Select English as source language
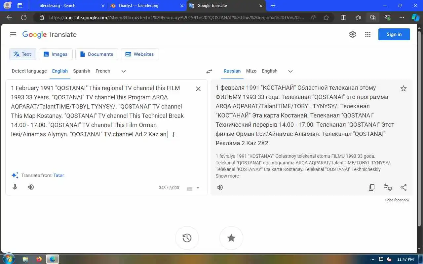The height and width of the screenshot is (264, 423). 60,71
